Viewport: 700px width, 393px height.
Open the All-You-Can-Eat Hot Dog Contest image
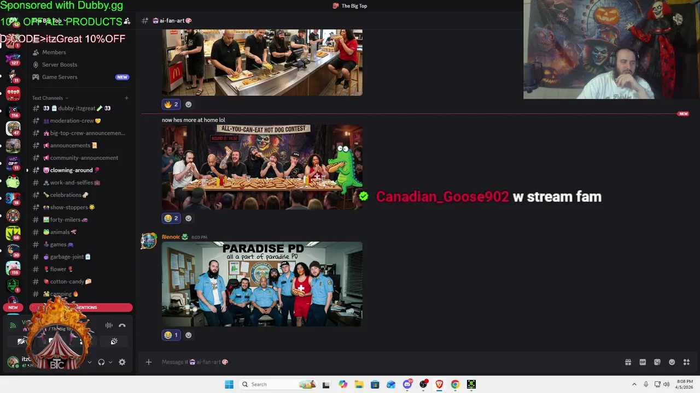[262, 167]
